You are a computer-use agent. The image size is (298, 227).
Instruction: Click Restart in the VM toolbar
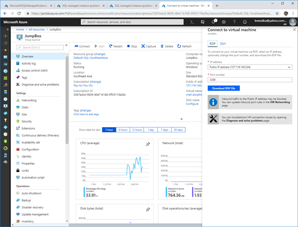pyautogui.click(x=115, y=46)
